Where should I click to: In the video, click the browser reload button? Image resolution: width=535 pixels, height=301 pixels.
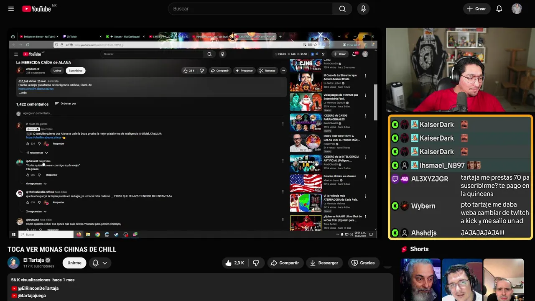[28, 45]
